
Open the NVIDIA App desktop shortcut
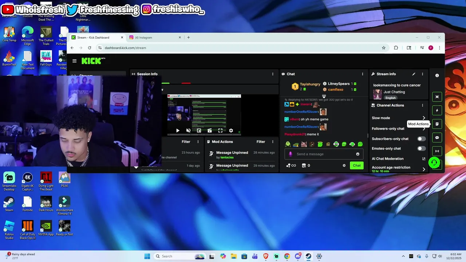click(46, 228)
